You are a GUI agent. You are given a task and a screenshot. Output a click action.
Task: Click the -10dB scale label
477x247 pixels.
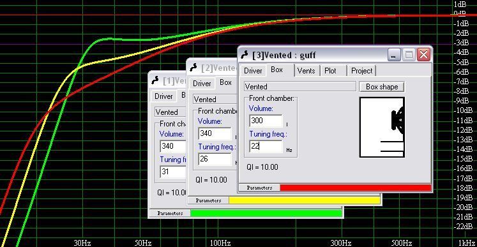(463, 110)
